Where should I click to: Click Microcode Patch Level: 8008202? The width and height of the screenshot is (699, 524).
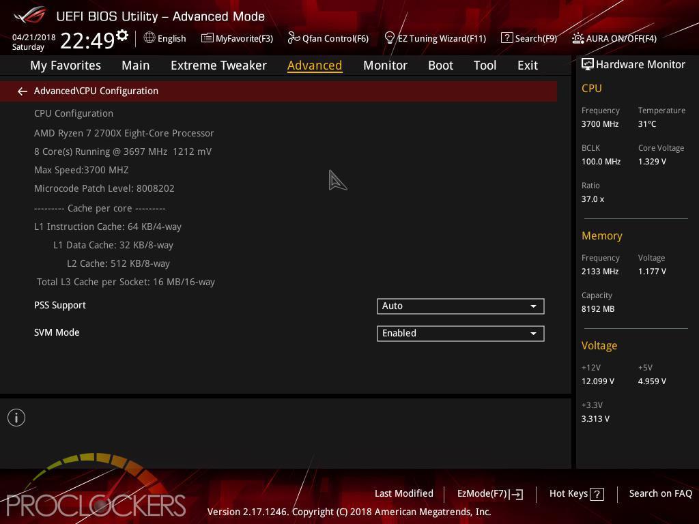click(x=104, y=188)
